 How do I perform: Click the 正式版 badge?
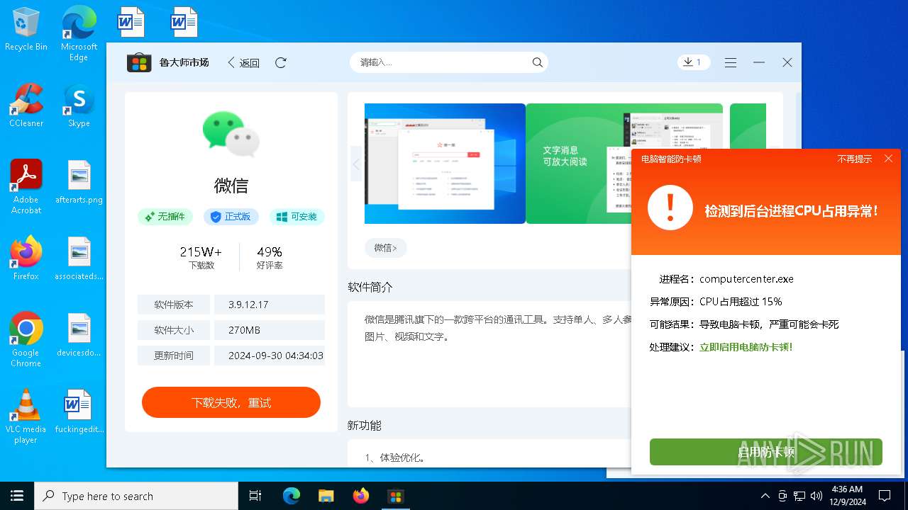(231, 217)
